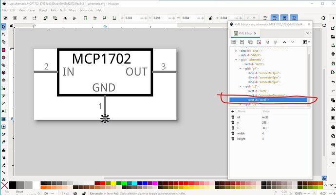Image resolution: width=336 pixels, height=195 pixels.
Task: Toggle layer lock in status bar
Action: tap(84, 193)
